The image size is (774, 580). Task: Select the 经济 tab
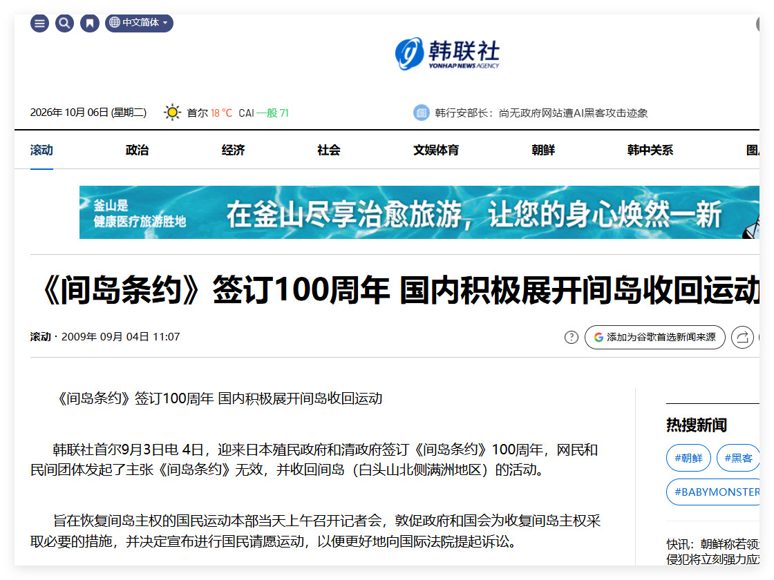coord(233,150)
